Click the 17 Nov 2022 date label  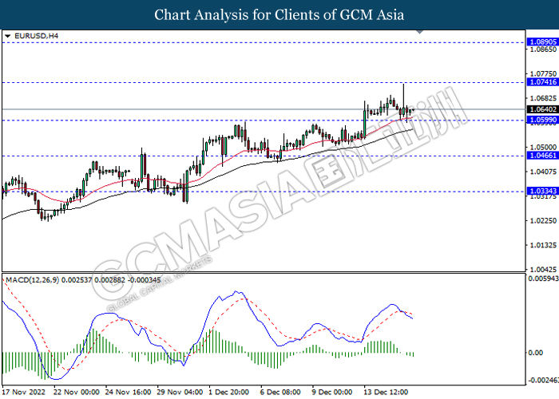(x=23, y=392)
